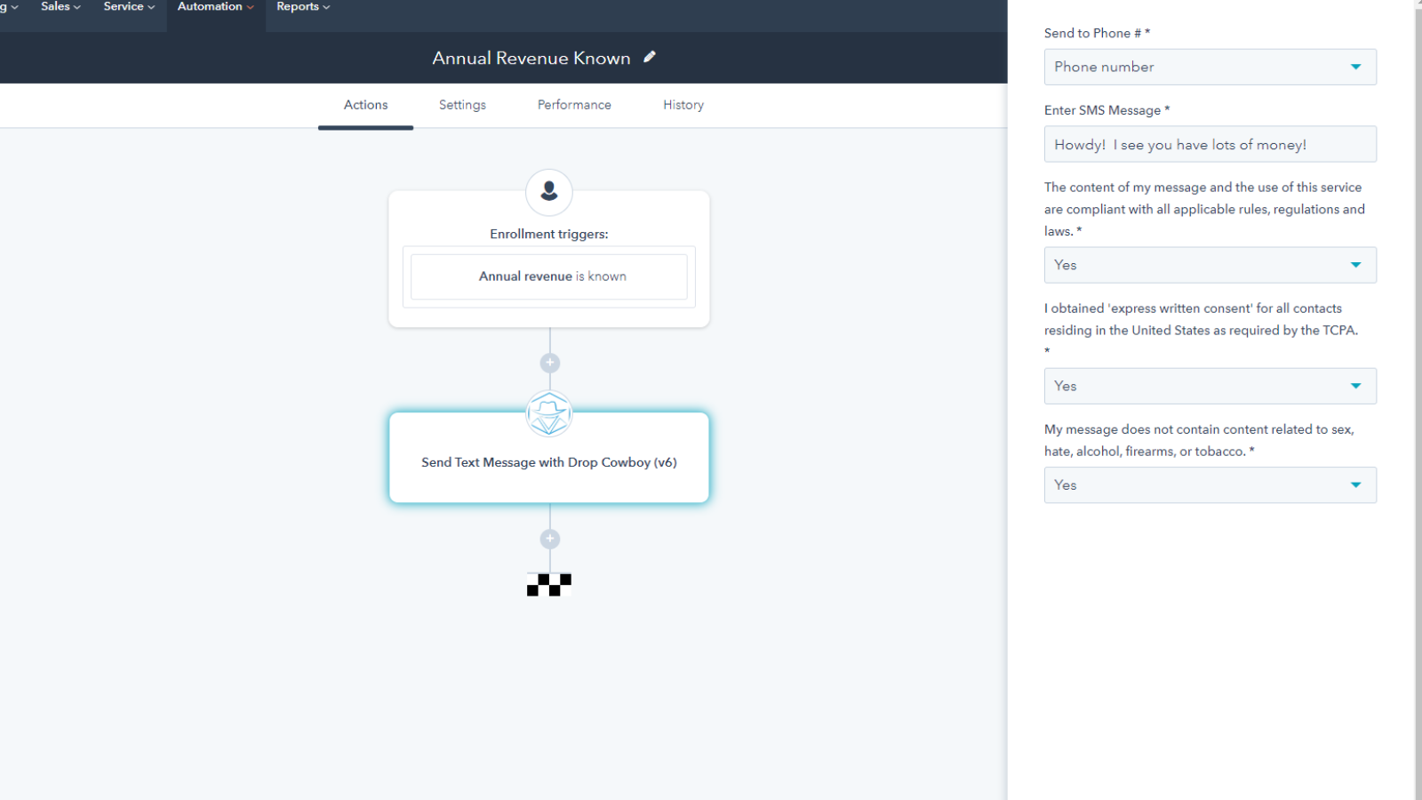Open the Automation menu
The image size is (1422, 800).
(x=215, y=7)
